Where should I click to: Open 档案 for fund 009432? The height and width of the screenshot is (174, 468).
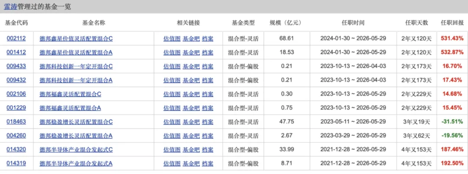pos(208,80)
